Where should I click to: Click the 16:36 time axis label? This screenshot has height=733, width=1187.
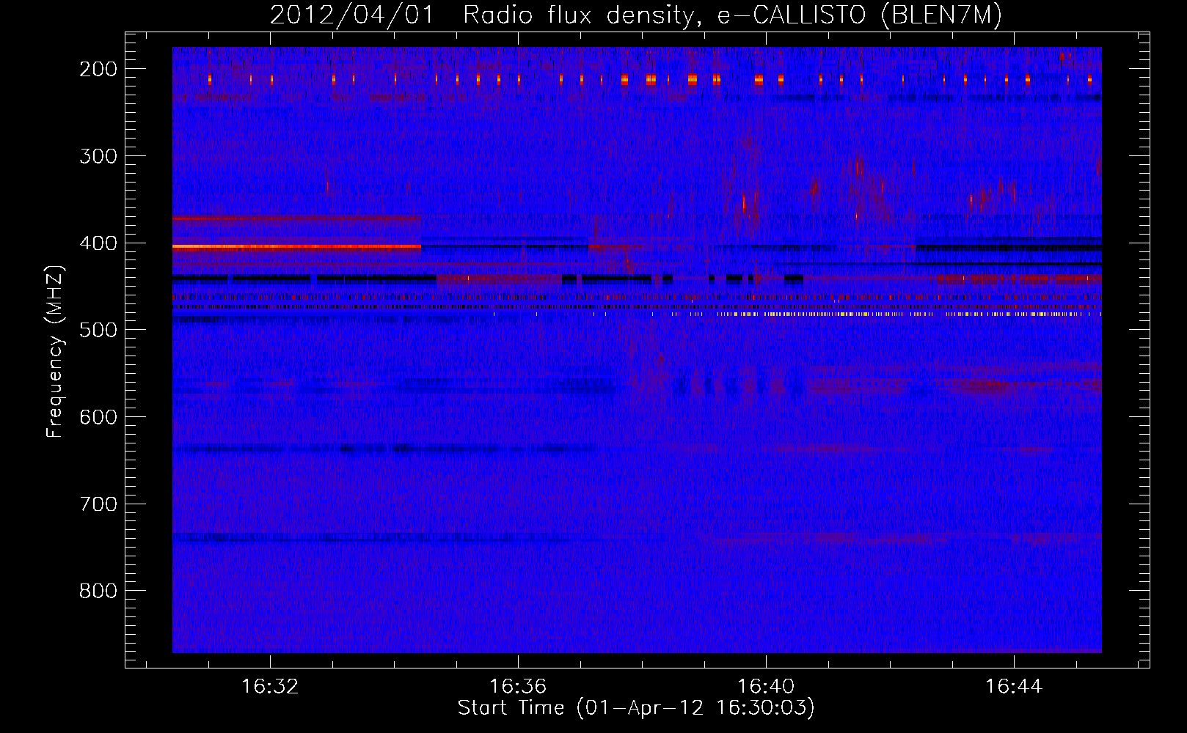click(x=518, y=687)
